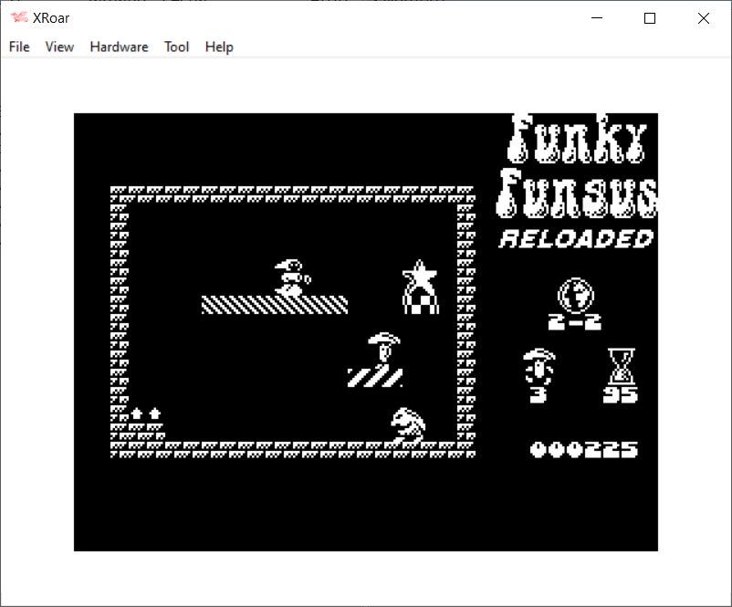Minimize the XRoar window

[597, 18]
